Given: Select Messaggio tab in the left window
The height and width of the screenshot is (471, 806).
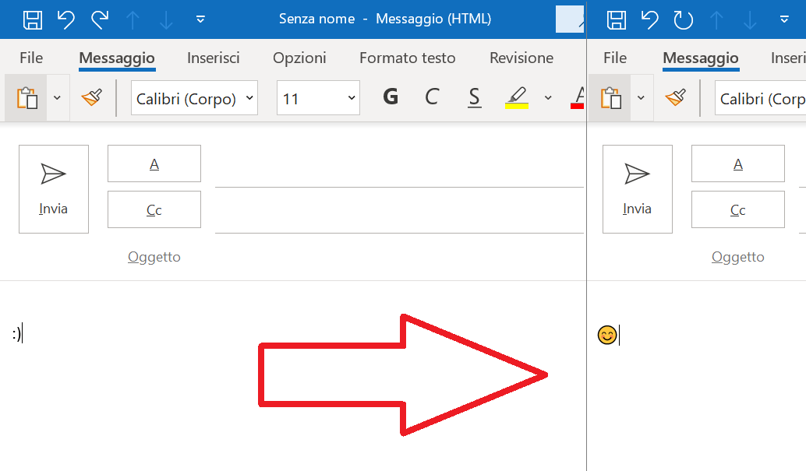Looking at the screenshot, I should tap(117, 58).
